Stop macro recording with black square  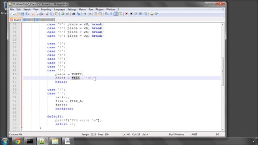[x=131, y=14]
